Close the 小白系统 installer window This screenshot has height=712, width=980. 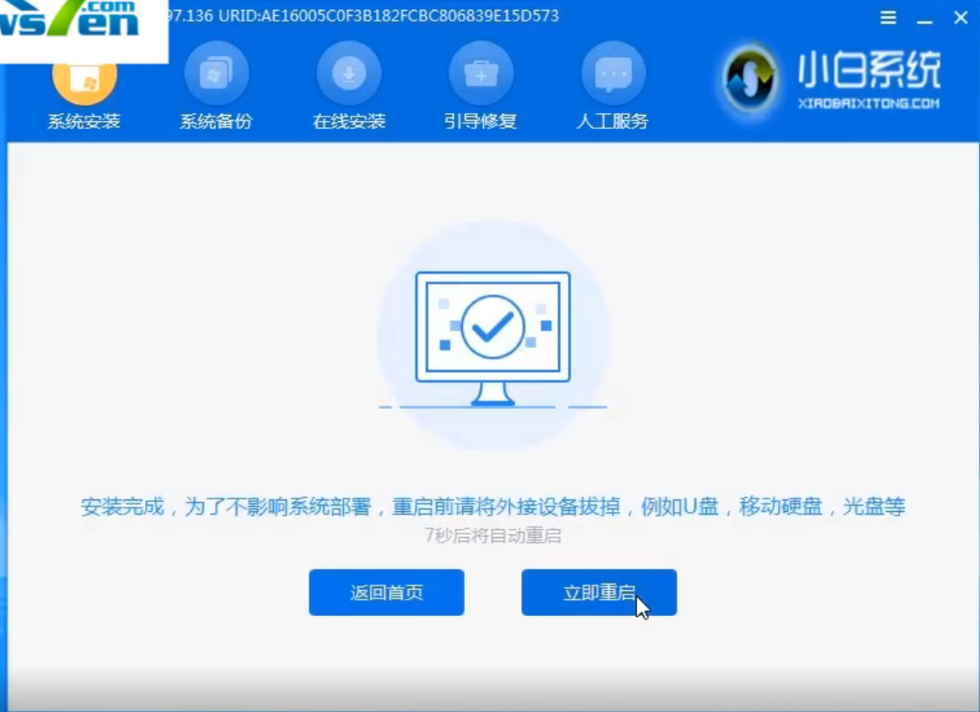[x=960, y=18]
